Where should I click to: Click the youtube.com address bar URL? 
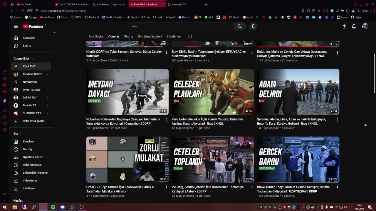63,11
